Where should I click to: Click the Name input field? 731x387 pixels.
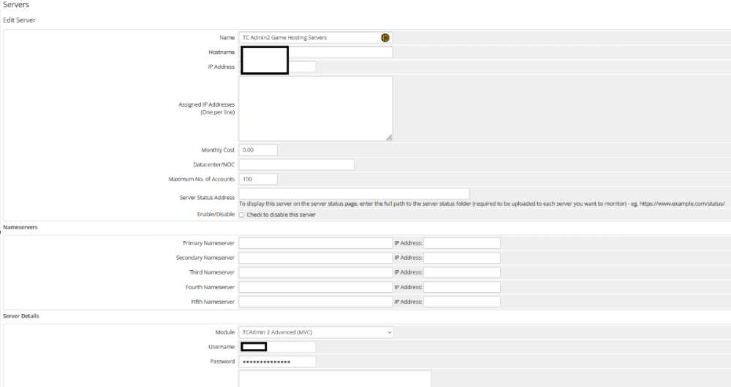(x=307, y=37)
